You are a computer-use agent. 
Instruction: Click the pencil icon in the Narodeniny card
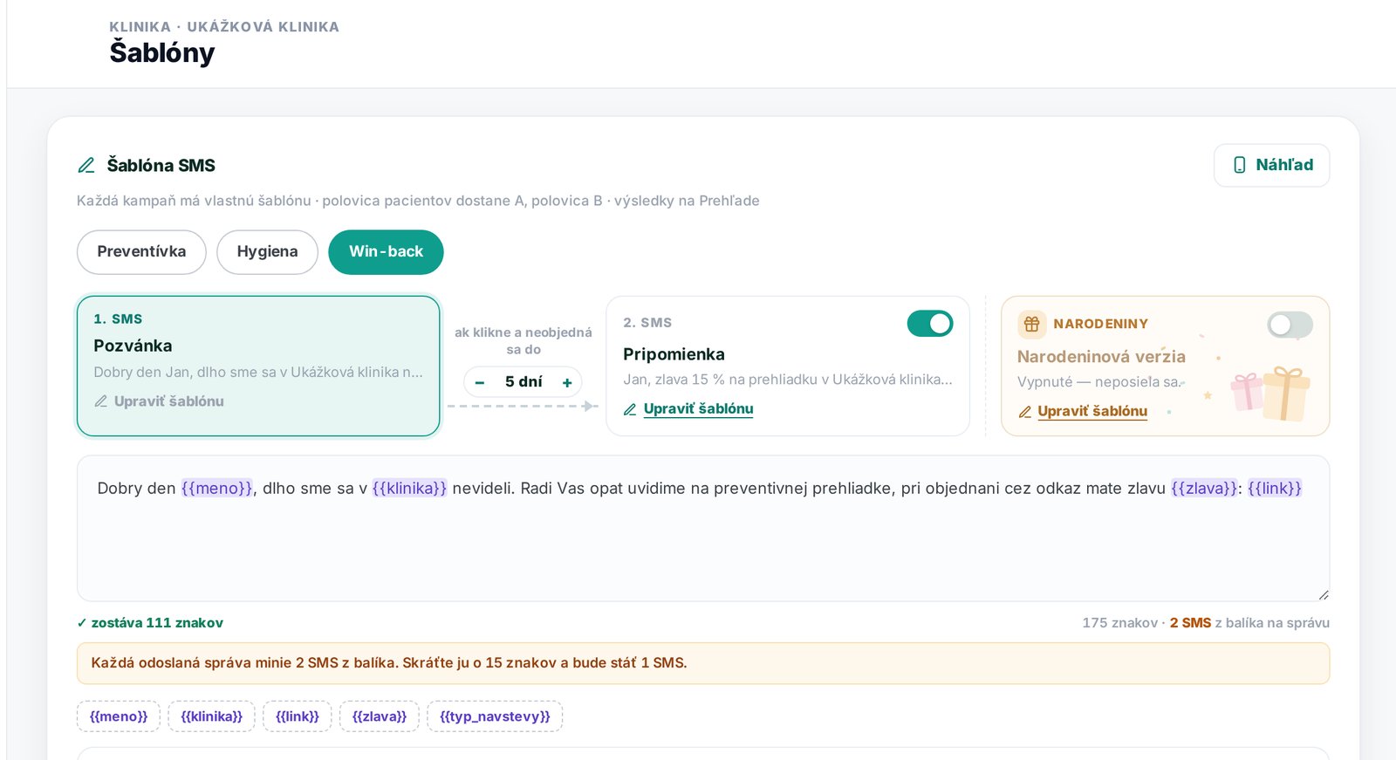[x=1025, y=412]
